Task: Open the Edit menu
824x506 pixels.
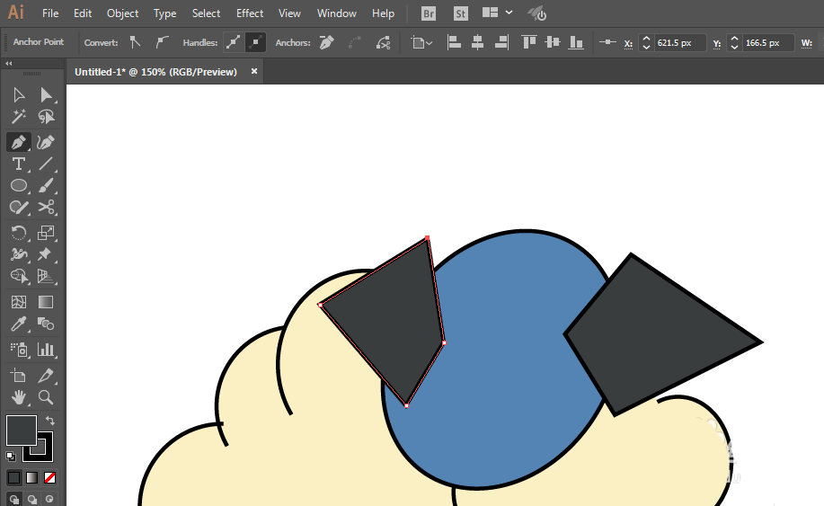Action: (83, 13)
